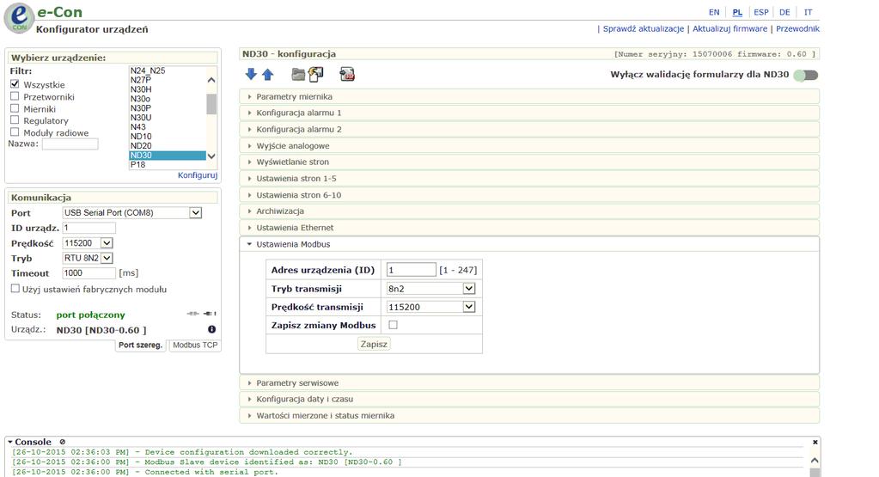879x477 pixels.
Task: Click the device info icon
Action: tap(212, 329)
